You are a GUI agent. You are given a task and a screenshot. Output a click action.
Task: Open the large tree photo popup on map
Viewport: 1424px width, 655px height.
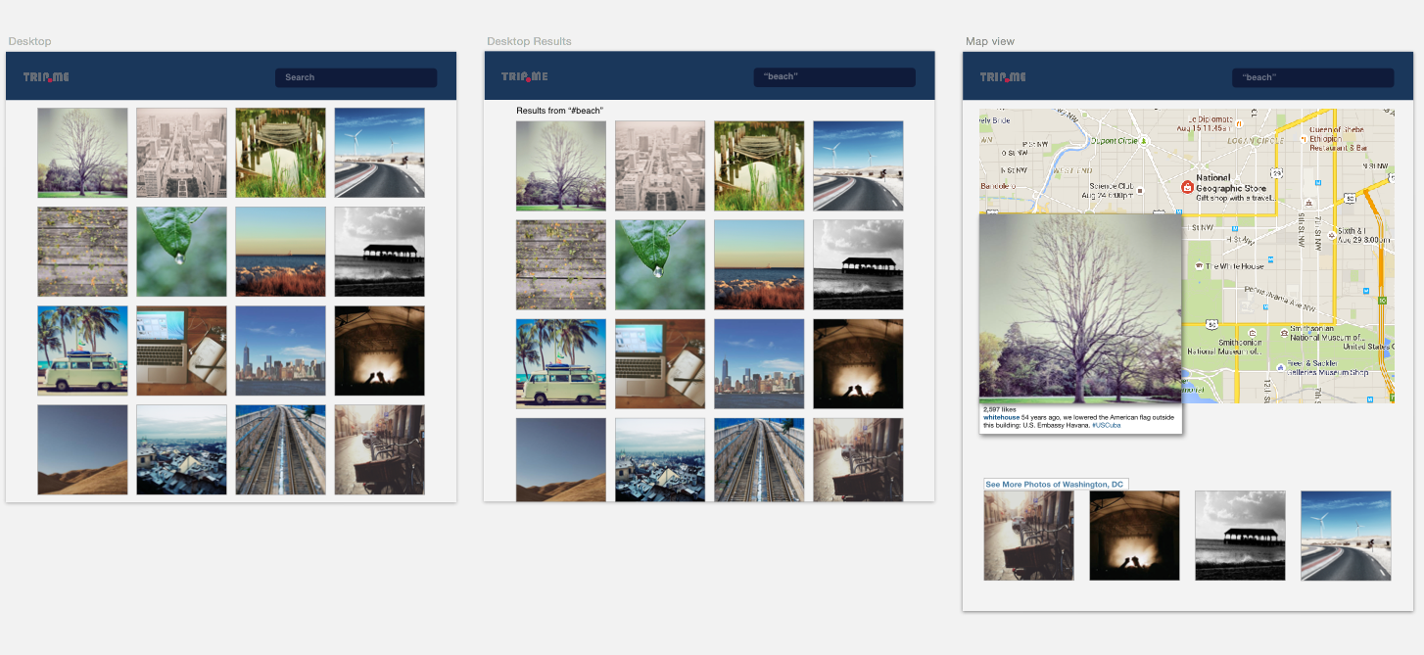click(1080, 308)
